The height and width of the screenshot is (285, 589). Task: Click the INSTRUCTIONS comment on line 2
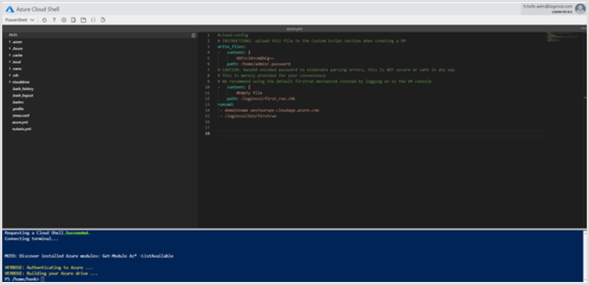click(x=312, y=40)
